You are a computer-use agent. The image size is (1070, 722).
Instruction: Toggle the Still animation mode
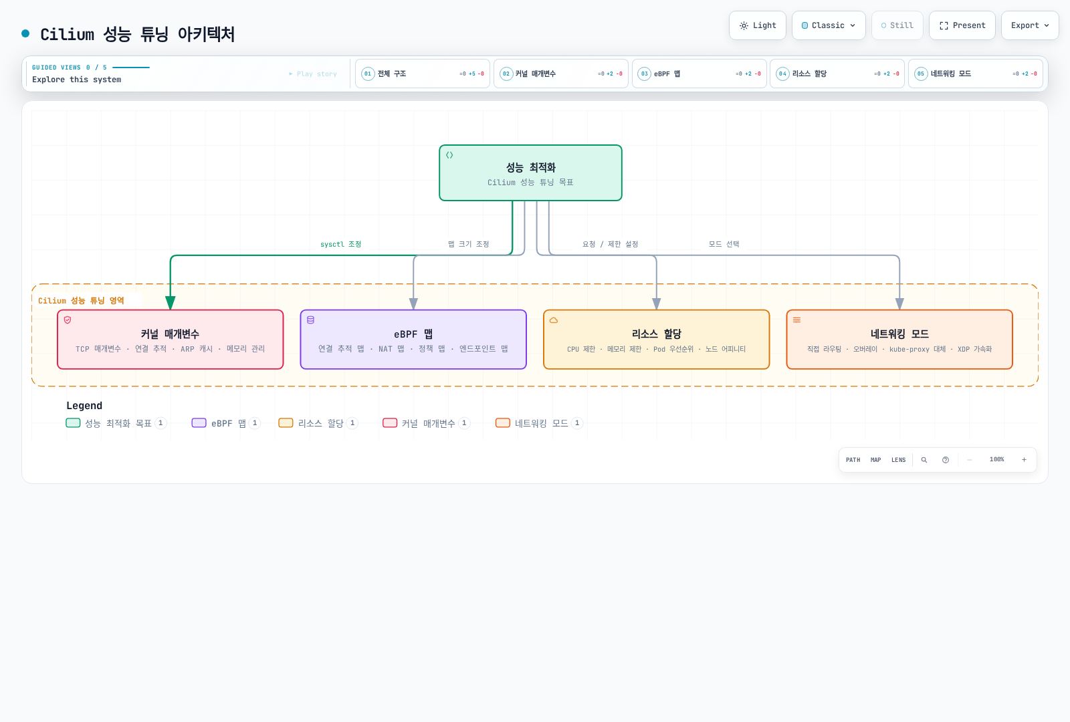pyautogui.click(x=897, y=25)
